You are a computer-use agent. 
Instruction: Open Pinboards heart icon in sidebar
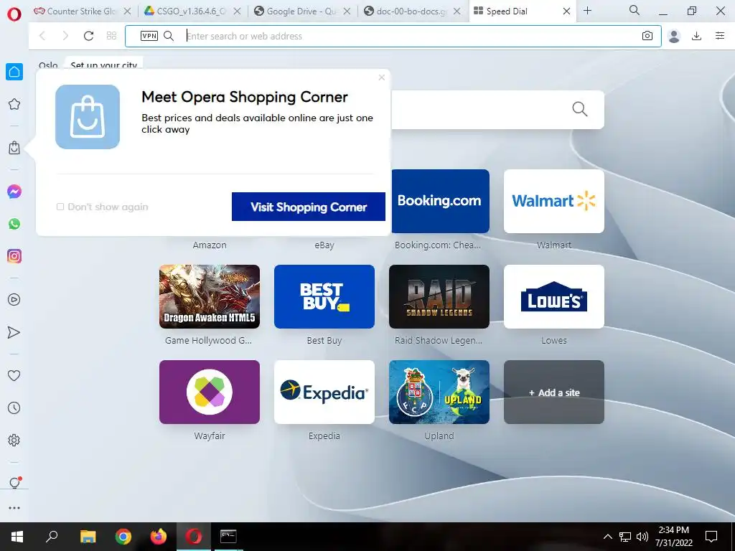(x=14, y=375)
